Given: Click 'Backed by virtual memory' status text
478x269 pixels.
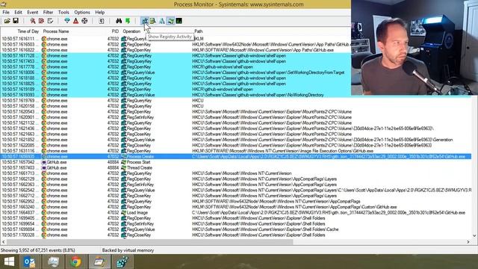Looking at the screenshot, I should click(x=128, y=250).
